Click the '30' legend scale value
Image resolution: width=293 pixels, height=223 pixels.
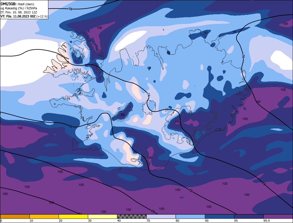click(x=90, y=221)
